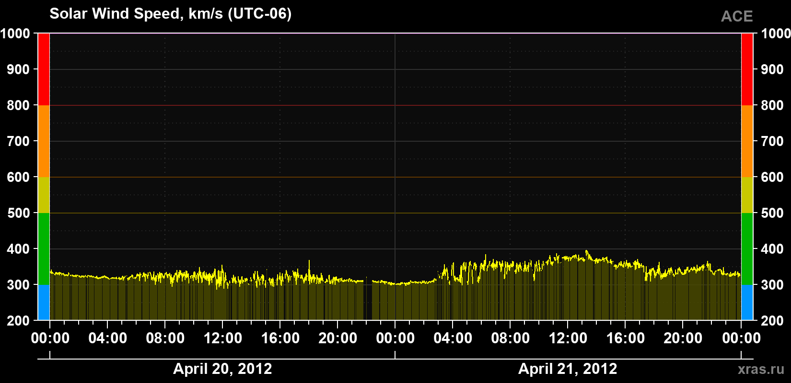Image resolution: width=791 pixels, height=383 pixels.
Task: Click the chart title "Solar Wind Speed, km/s (UTC-06)"
Action: (x=171, y=14)
